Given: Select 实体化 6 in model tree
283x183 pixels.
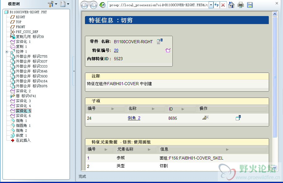Looking at the screenshot, I should [x=23, y=116].
